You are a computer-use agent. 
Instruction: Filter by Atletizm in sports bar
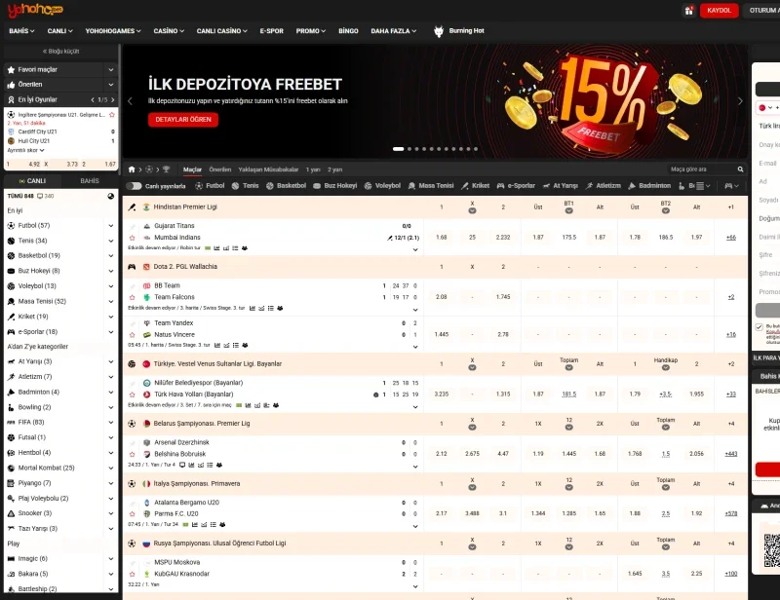603,186
